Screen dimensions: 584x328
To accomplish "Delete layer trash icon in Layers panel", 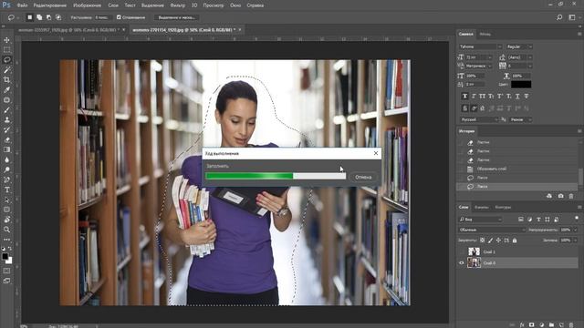I will 571,324.
